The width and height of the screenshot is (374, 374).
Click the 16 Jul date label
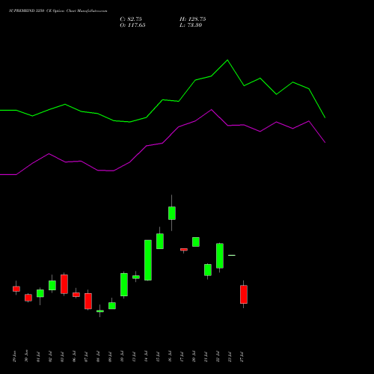click(170, 357)
